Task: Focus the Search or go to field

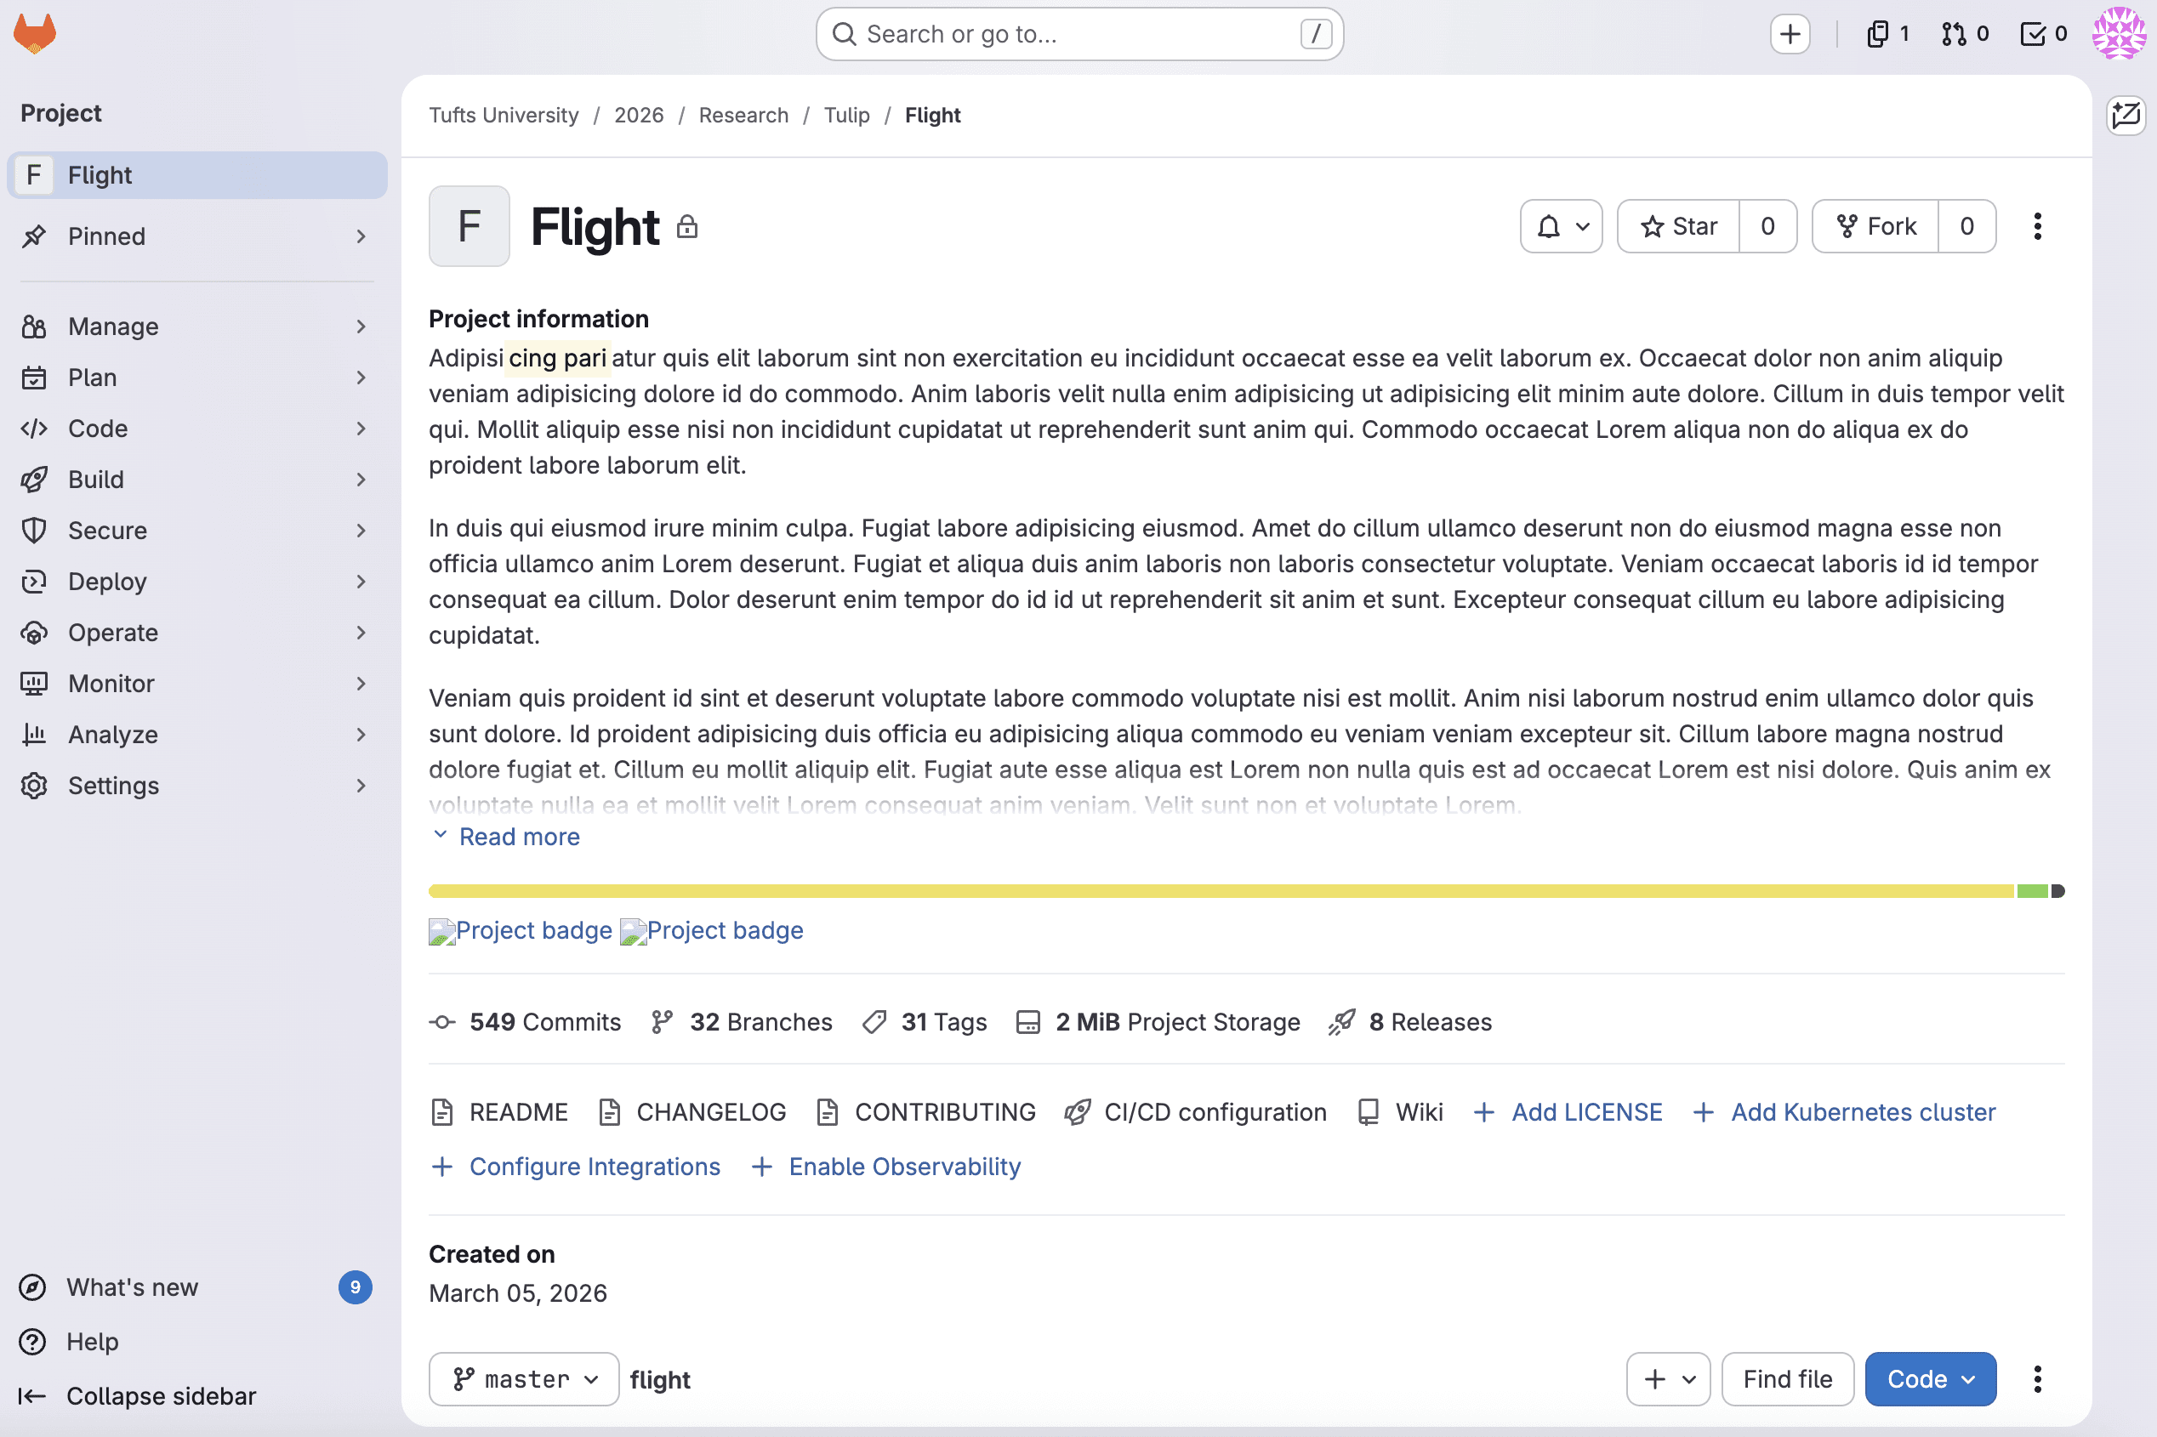Action: (x=1079, y=34)
